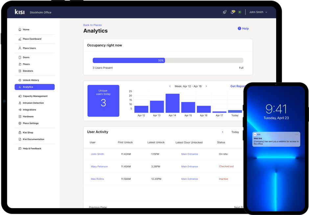Click the Home sidebar icon

pos(20,29)
